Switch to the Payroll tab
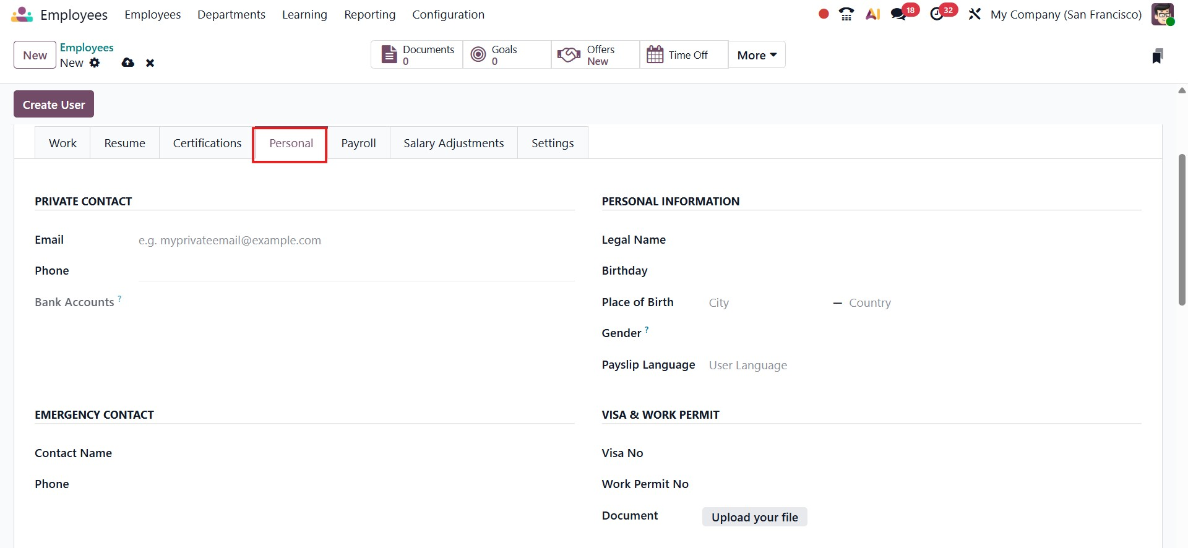 358,143
